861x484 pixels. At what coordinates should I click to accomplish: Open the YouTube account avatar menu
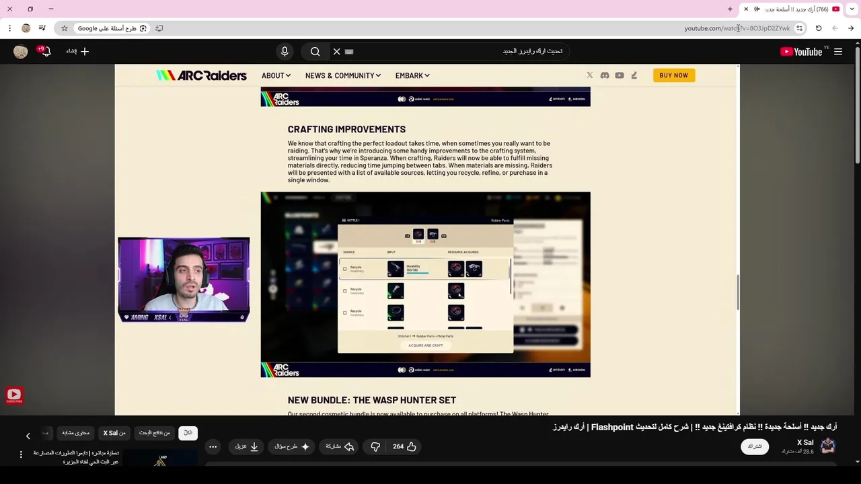(x=21, y=52)
